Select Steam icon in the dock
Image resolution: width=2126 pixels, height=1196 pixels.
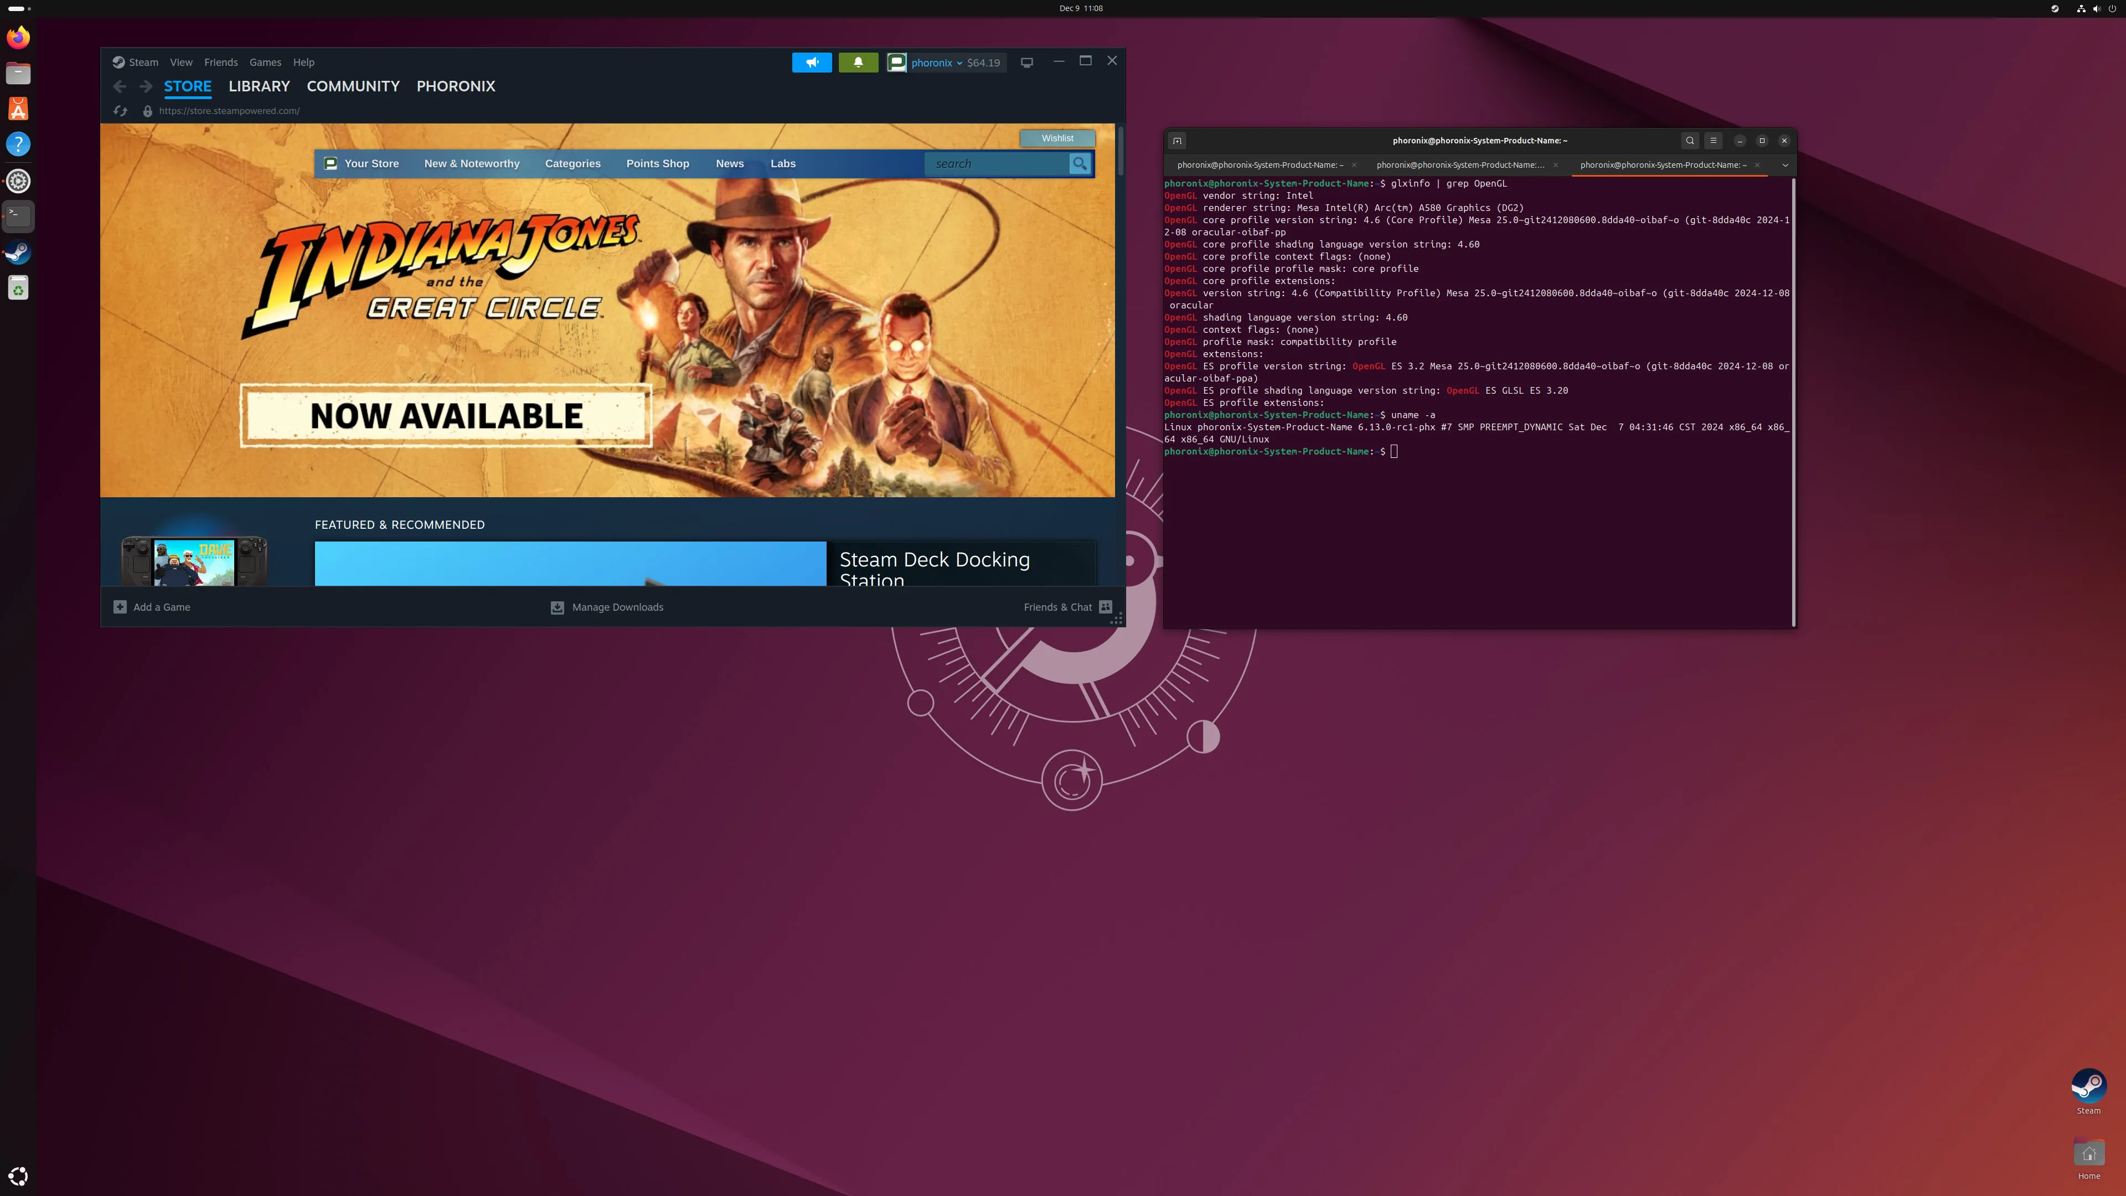18,252
